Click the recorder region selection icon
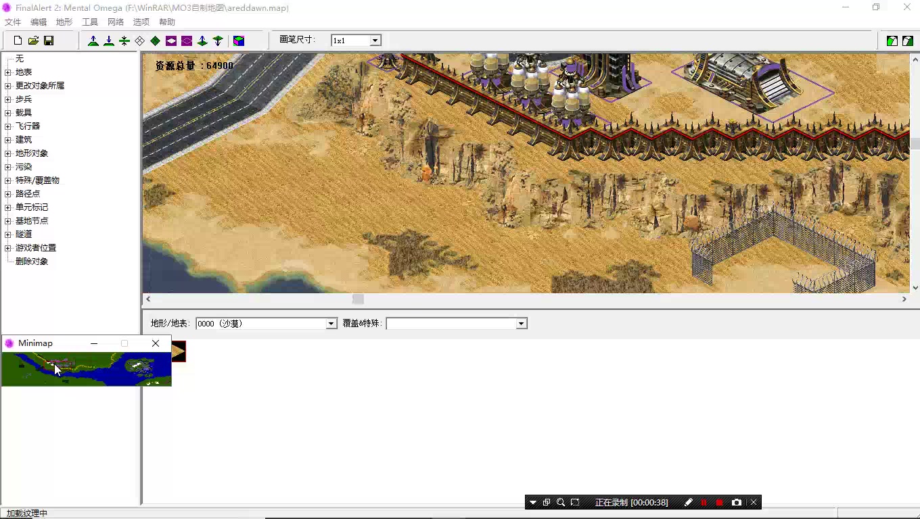920x519 pixels. (575, 502)
